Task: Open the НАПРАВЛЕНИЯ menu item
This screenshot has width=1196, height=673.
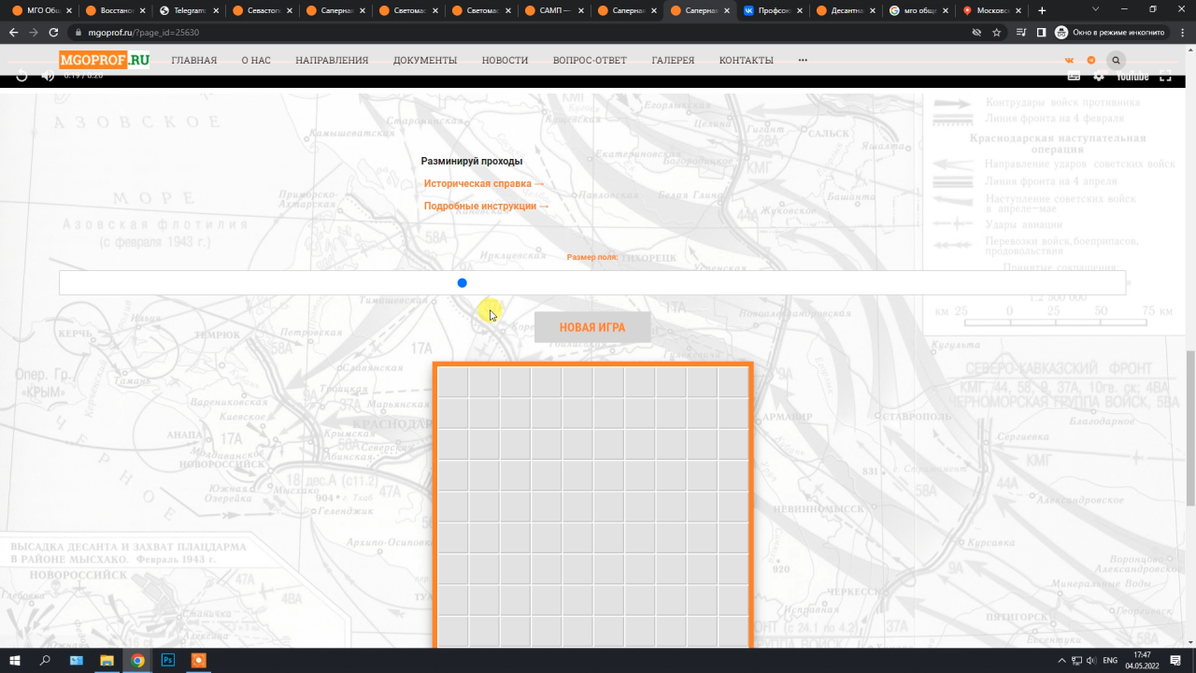Action: point(332,61)
